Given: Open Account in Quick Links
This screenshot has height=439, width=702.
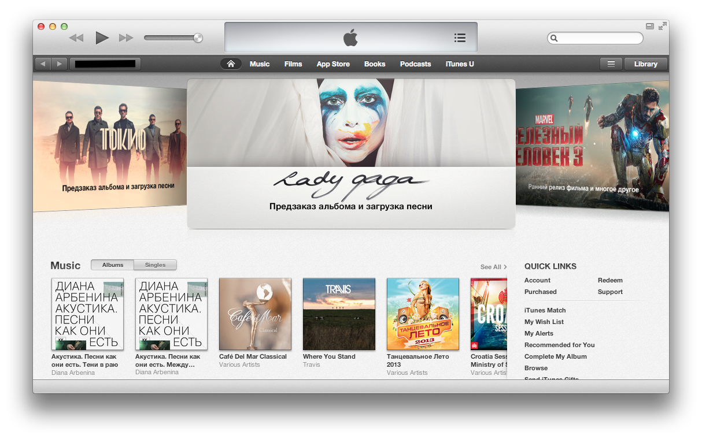Looking at the screenshot, I should [537, 280].
